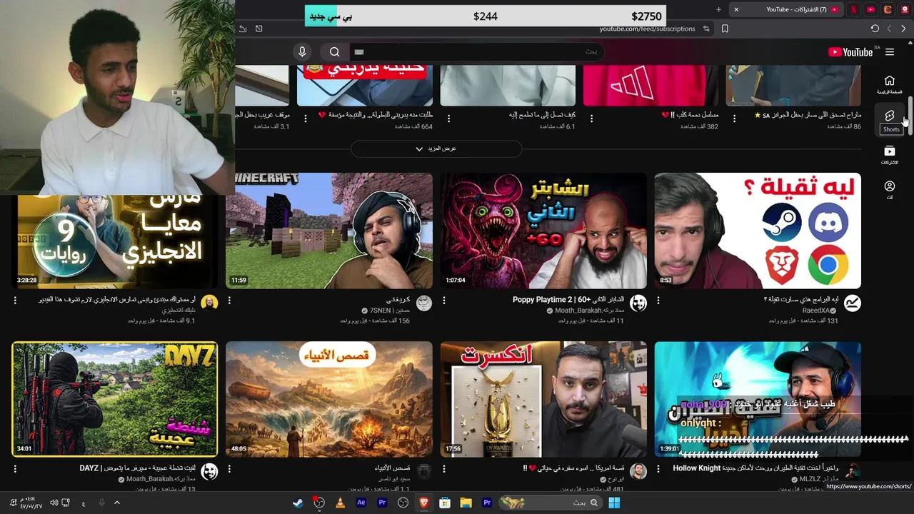Screen dimensions: 914x514
Task: Open Subscriptions in the sidebar
Action: pos(890,155)
